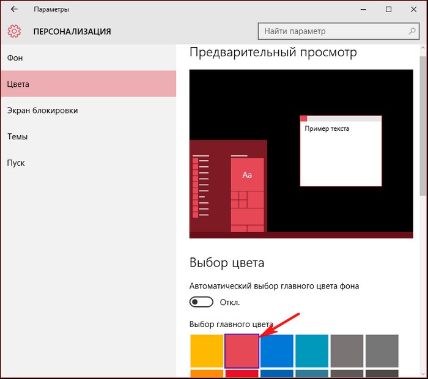Choose the blue accent color swatch

[277, 351]
